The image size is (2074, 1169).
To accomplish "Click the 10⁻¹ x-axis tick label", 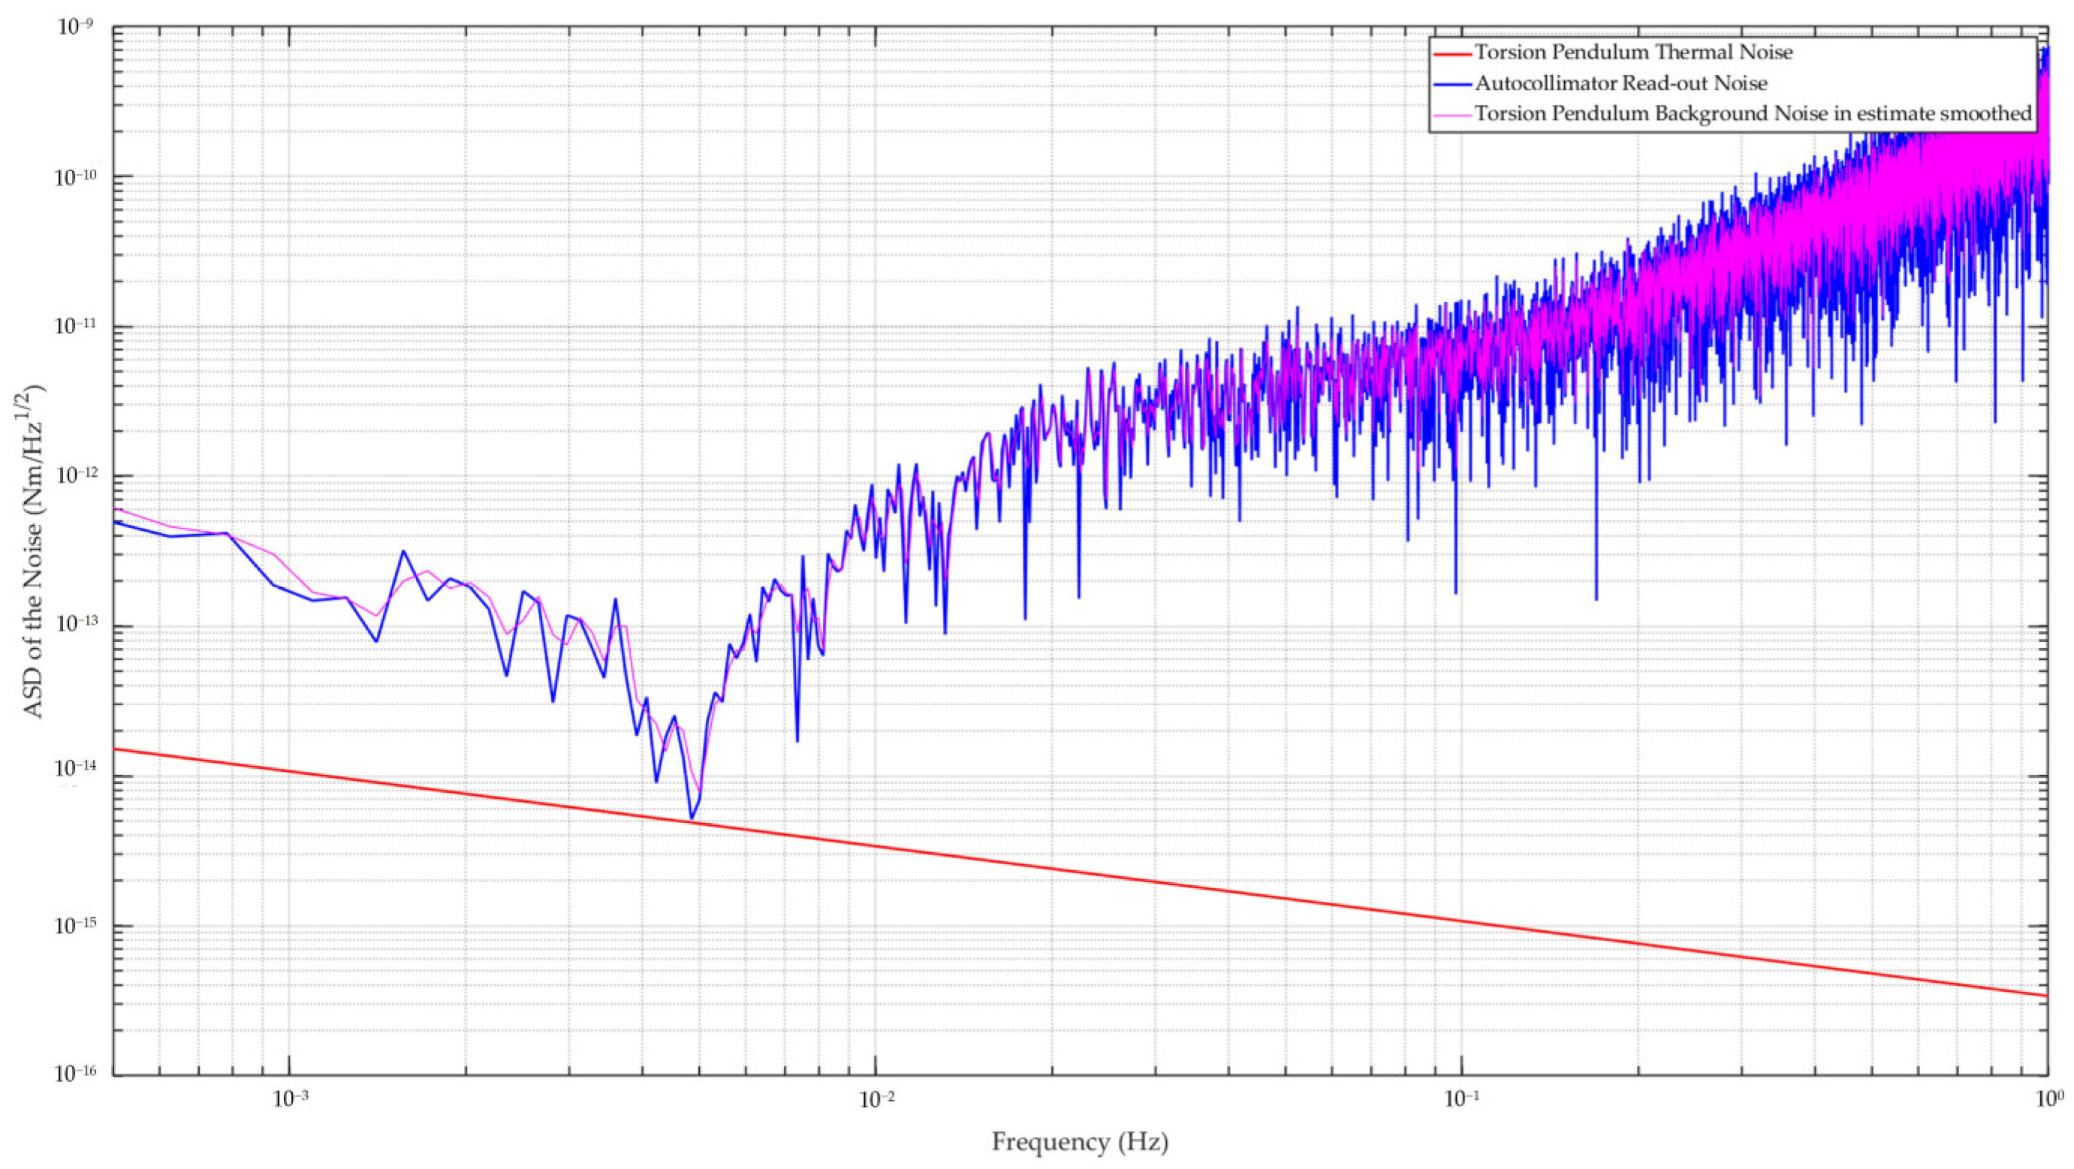I will pyautogui.click(x=1461, y=1099).
